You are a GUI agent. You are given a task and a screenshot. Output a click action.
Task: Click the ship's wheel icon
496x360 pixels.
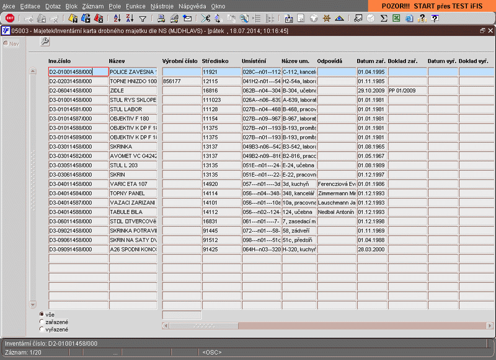coord(327,19)
